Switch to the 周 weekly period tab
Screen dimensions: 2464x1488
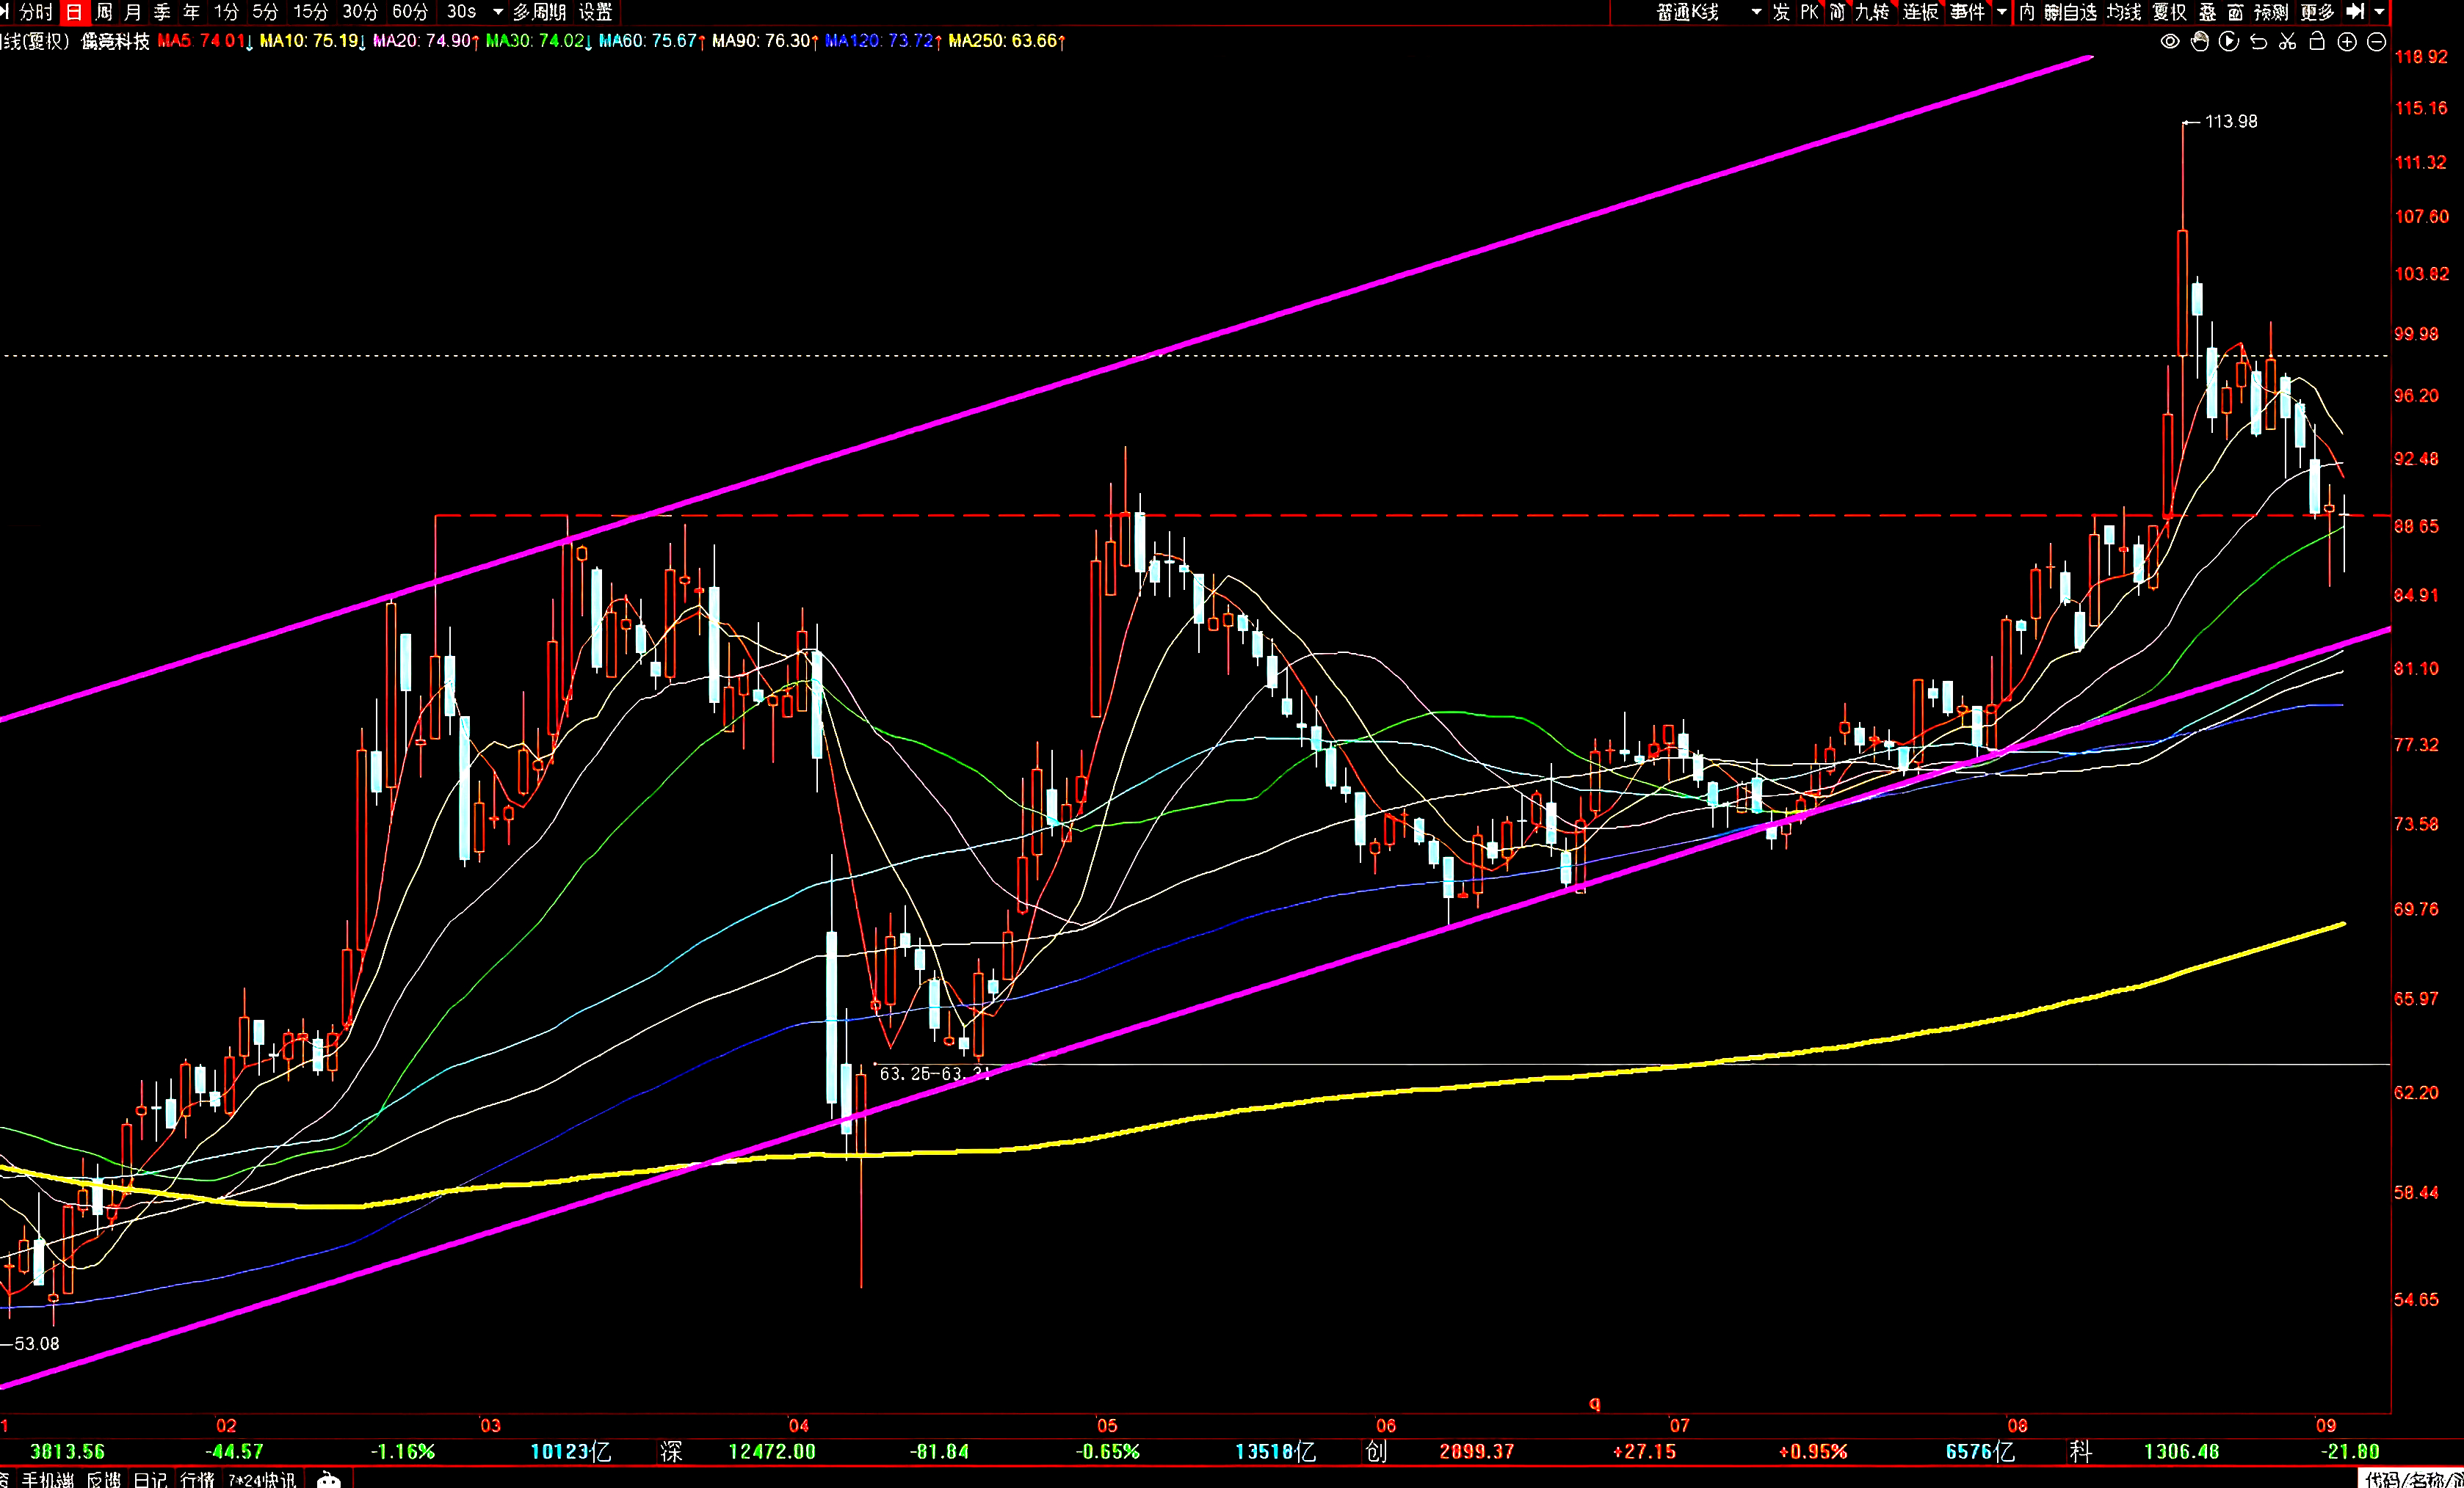pyautogui.click(x=103, y=12)
